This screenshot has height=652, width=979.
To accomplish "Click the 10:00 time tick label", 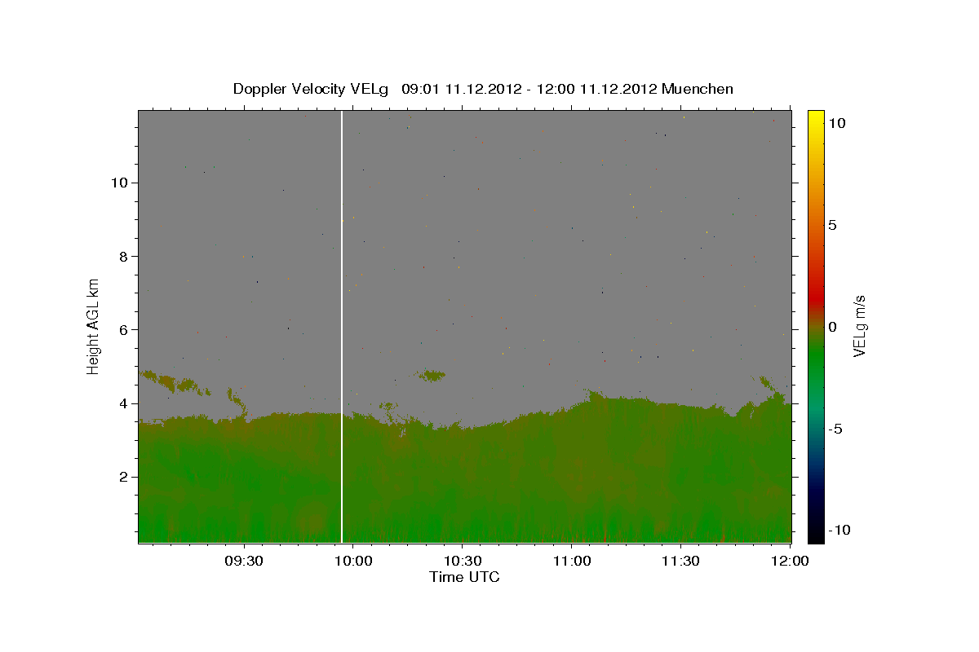I will (353, 561).
